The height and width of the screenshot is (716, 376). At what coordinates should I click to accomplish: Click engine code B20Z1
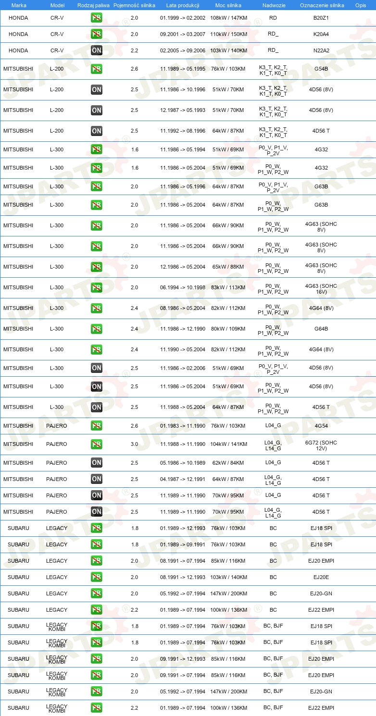click(x=321, y=18)
